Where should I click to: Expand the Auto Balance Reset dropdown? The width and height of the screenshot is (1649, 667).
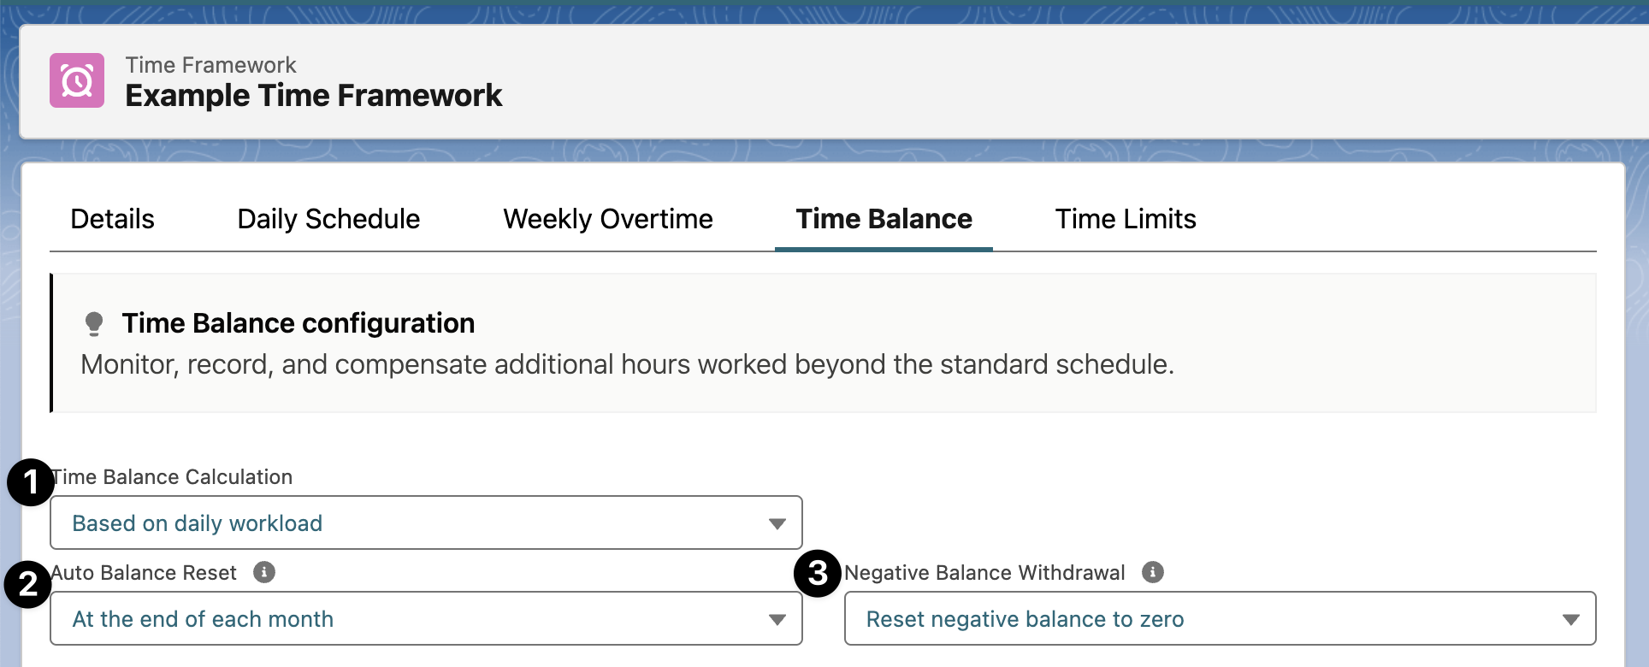pyautogui.click(x=425, y=618)
